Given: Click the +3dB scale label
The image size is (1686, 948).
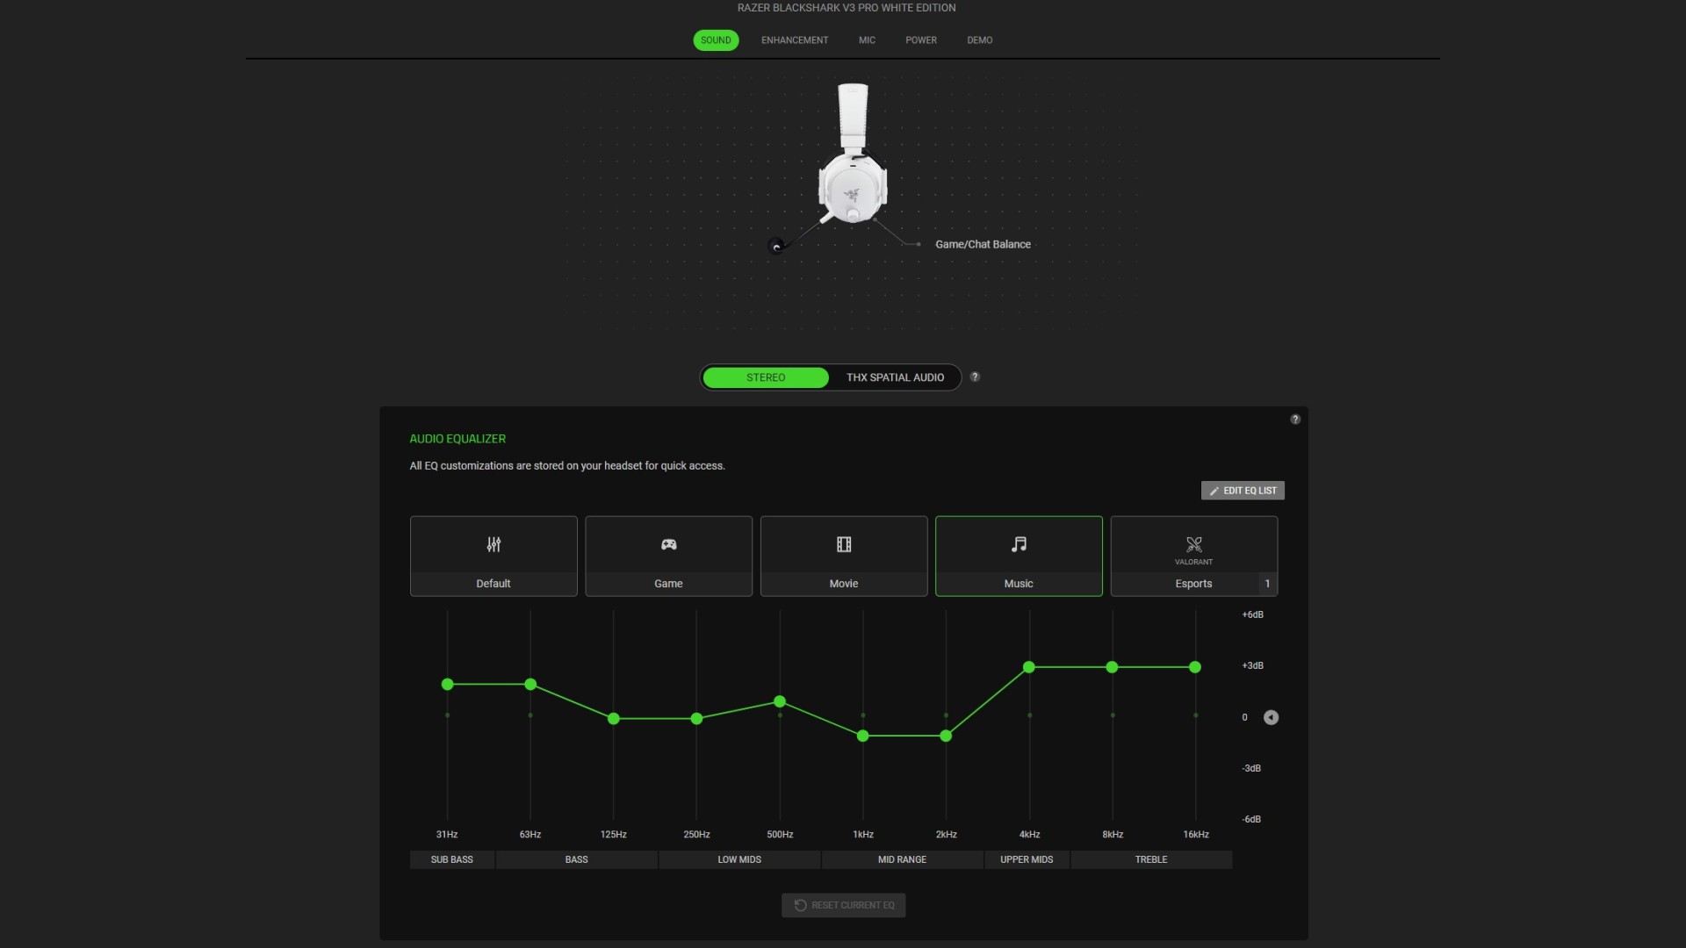Looking at the screenshot, I should point(1252,665).
